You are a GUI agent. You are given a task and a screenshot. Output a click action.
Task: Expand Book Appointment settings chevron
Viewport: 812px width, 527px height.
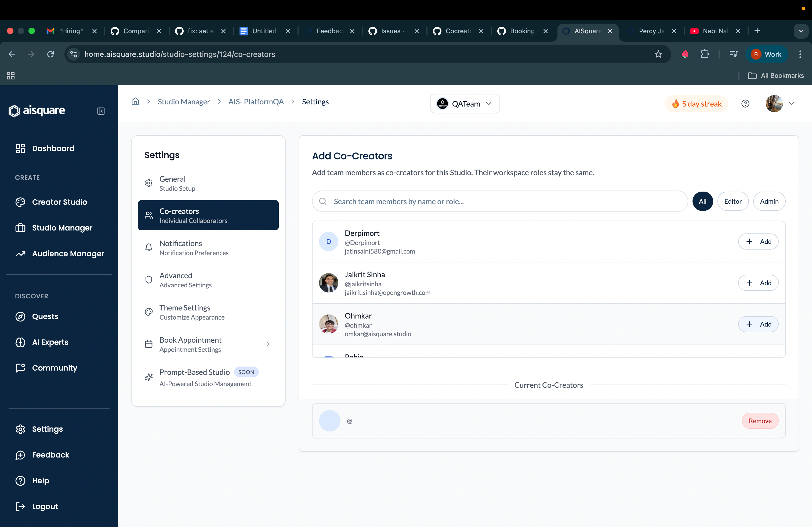tap(268, 344)
